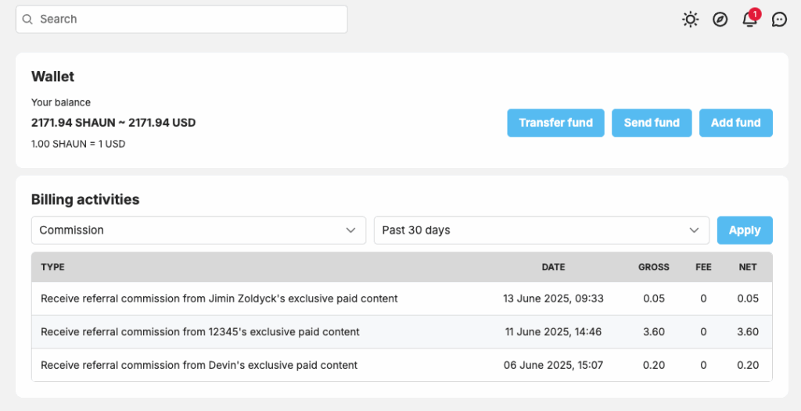Image resolution: width=801 pixels, height=411 pixels.
Task: Expand chevron on date range filter
Action: [694, 231]
